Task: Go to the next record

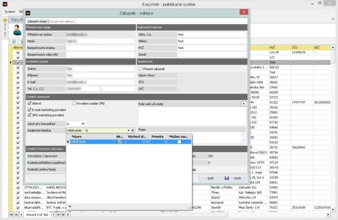Action: [x=54, y=214]
